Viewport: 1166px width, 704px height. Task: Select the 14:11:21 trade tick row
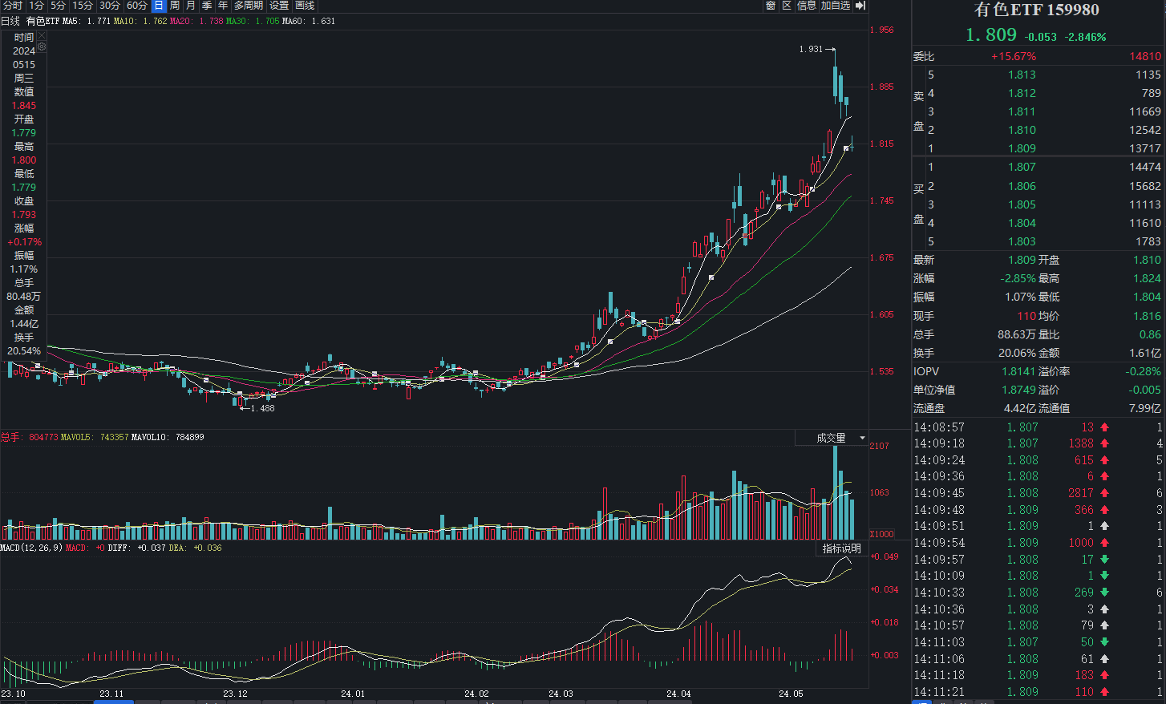click(x=1038, y=691)
